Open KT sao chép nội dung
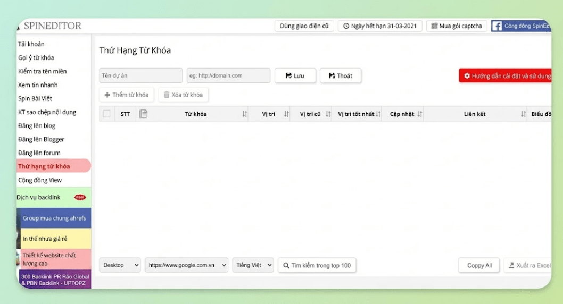 [x=47, y=112]
